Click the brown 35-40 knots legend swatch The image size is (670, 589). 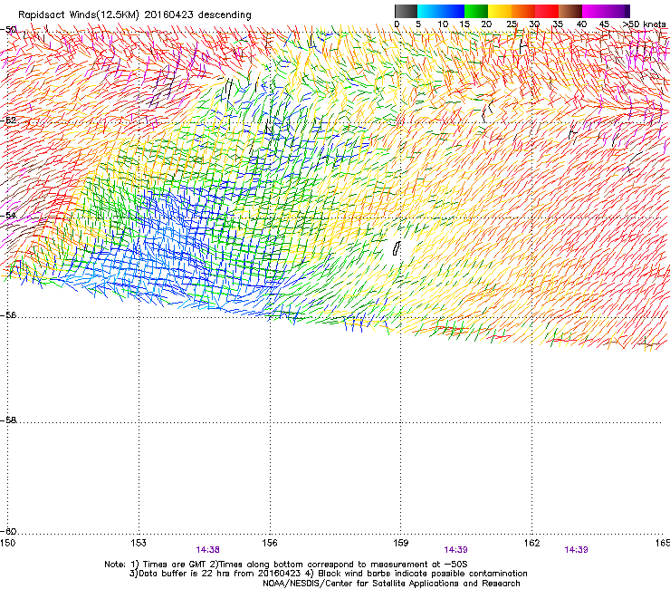pyautogui.click(x=570, y=11)
